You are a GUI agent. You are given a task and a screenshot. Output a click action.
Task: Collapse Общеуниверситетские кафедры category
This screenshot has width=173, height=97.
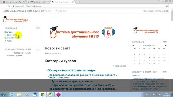[46, 70]
